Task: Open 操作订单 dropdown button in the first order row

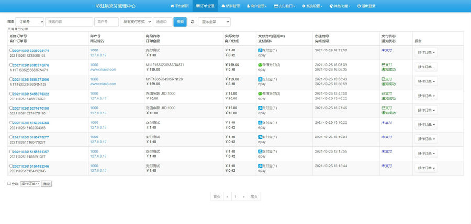Action: pos(426,53)
